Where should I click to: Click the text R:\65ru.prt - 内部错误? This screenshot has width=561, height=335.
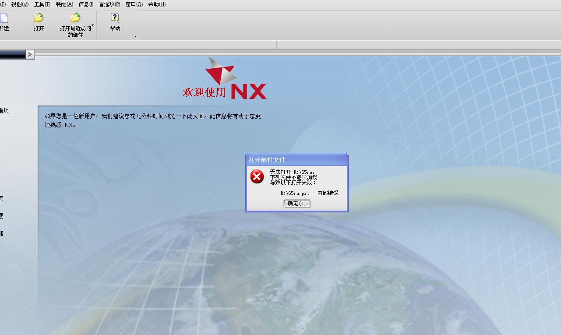(309, 193)
